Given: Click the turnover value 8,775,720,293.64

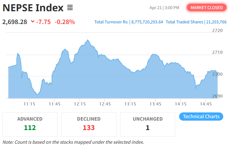Looking at the screenshot, I should pos(147,22).
